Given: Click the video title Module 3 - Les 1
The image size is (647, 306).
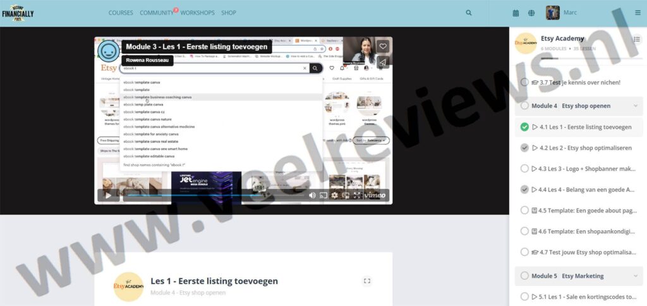Looking at the screenshot, I should coord(197,47).
